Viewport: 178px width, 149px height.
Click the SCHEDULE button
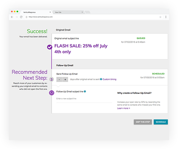161,122
